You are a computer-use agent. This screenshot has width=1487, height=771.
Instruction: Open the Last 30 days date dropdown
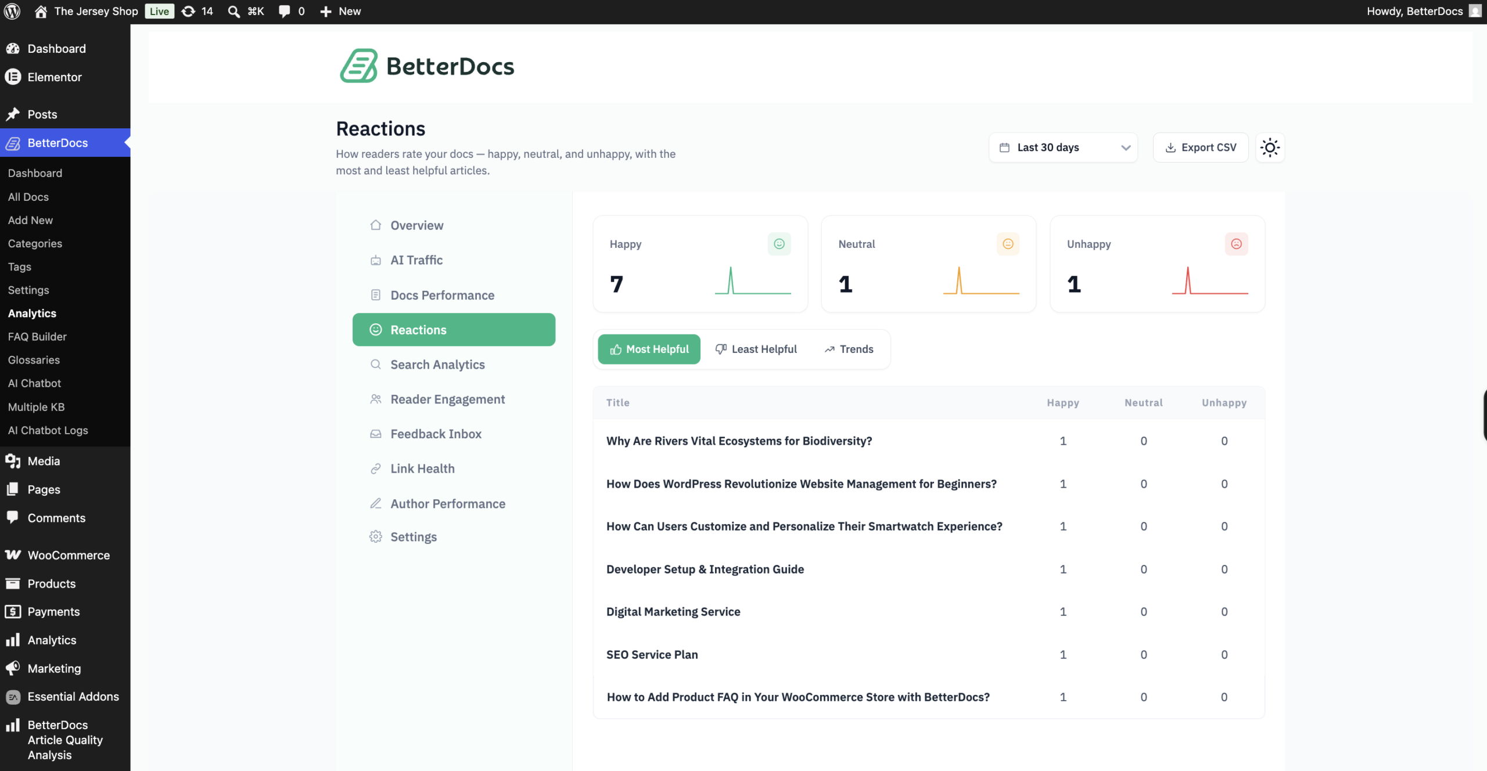coord(1064,147)
